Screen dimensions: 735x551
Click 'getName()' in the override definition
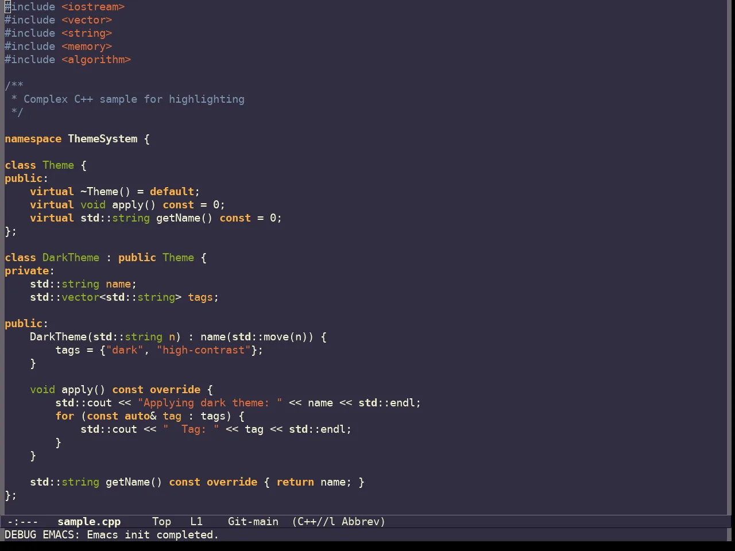tap(134, 482)
